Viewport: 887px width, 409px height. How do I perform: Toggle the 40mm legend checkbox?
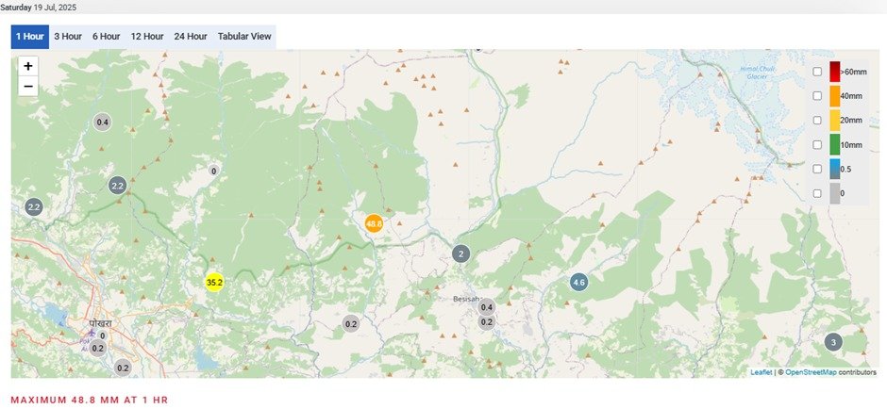[817, 96]
